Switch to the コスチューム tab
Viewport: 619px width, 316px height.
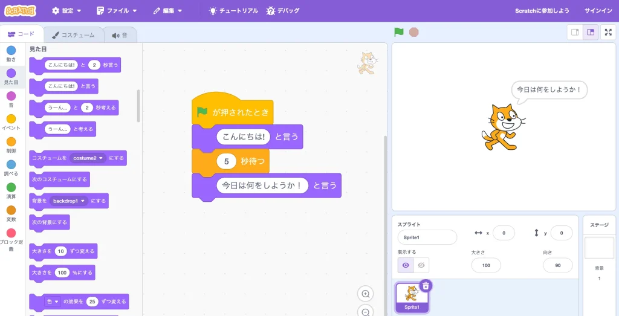(73, 35)
